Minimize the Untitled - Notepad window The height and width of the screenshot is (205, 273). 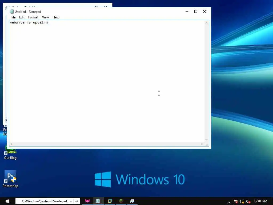(x=187, y=11)
